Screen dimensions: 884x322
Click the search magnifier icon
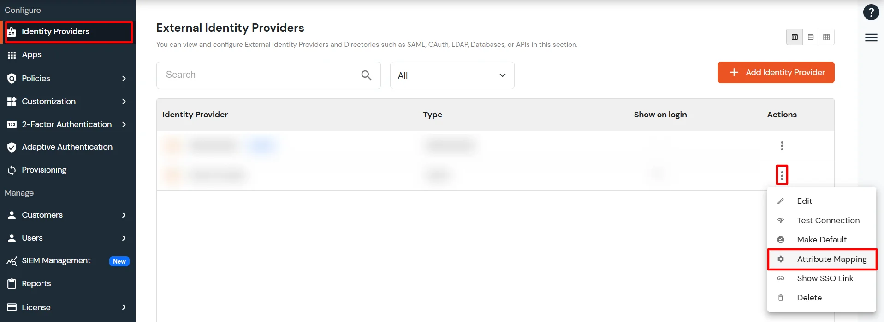click(x=366, y=75)
